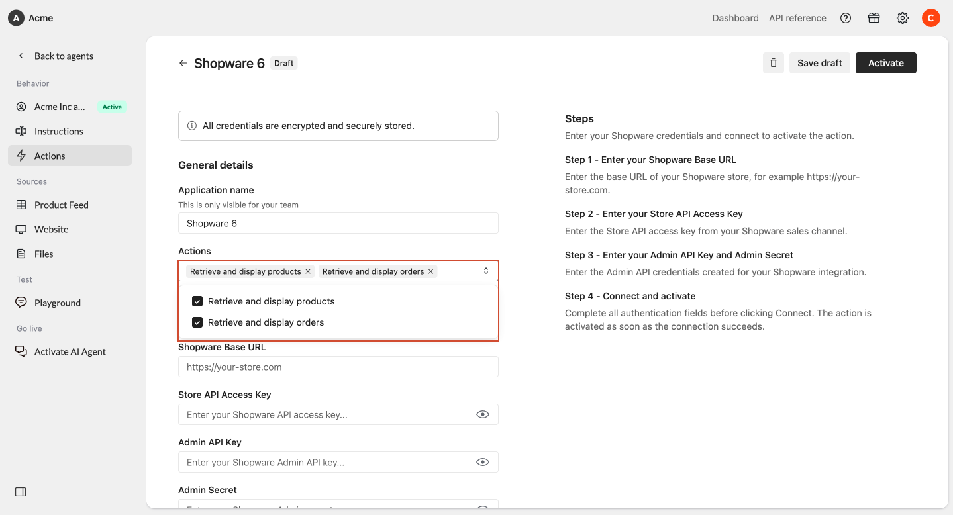Focus the Application name field
Viewport: 953px width, 515px height.
(x=338, y=223)
